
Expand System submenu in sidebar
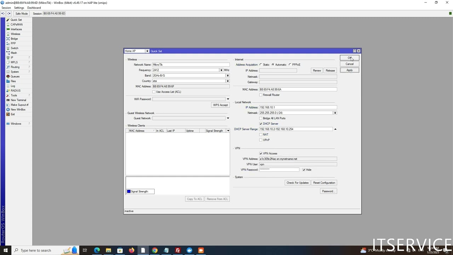(x=18, y=72)
